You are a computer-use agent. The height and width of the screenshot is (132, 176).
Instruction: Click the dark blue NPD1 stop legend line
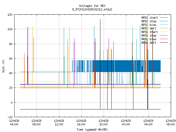pos(164,35)
